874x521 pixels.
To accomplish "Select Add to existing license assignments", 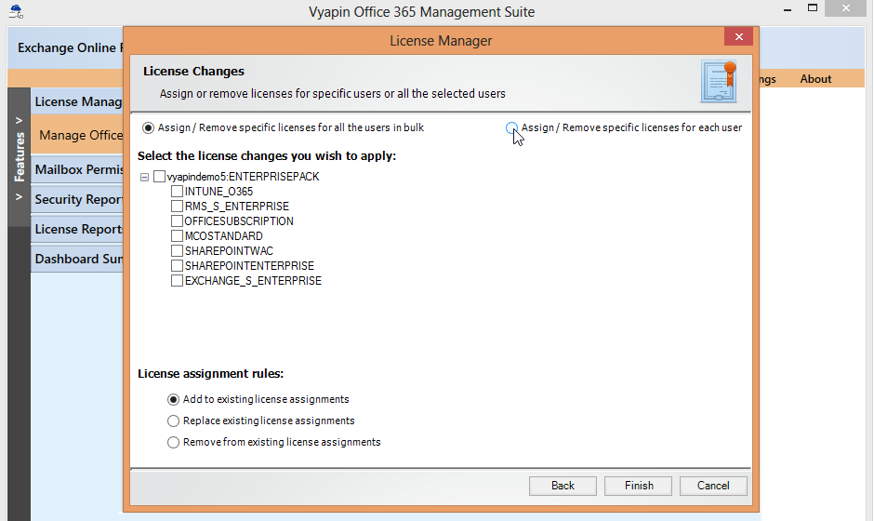I will [x=173, y=399].
